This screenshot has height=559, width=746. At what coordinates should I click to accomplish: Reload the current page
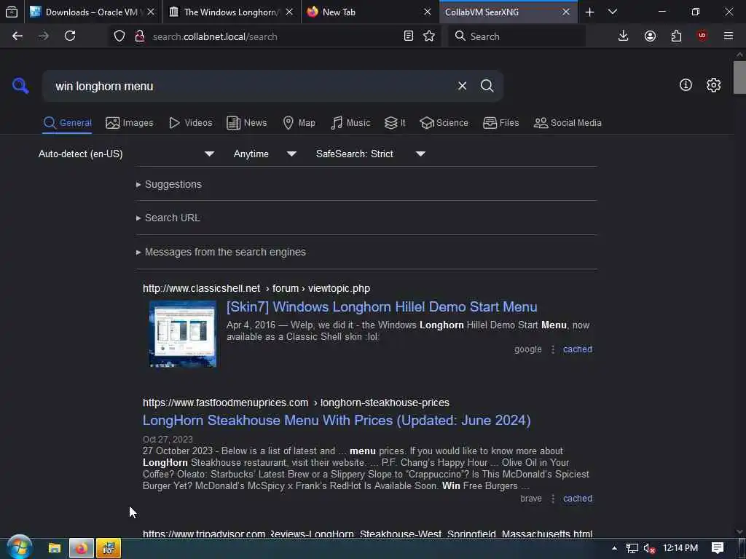(70, 36)
